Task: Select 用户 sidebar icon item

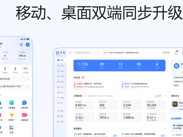Action: [x=60, y=93]
